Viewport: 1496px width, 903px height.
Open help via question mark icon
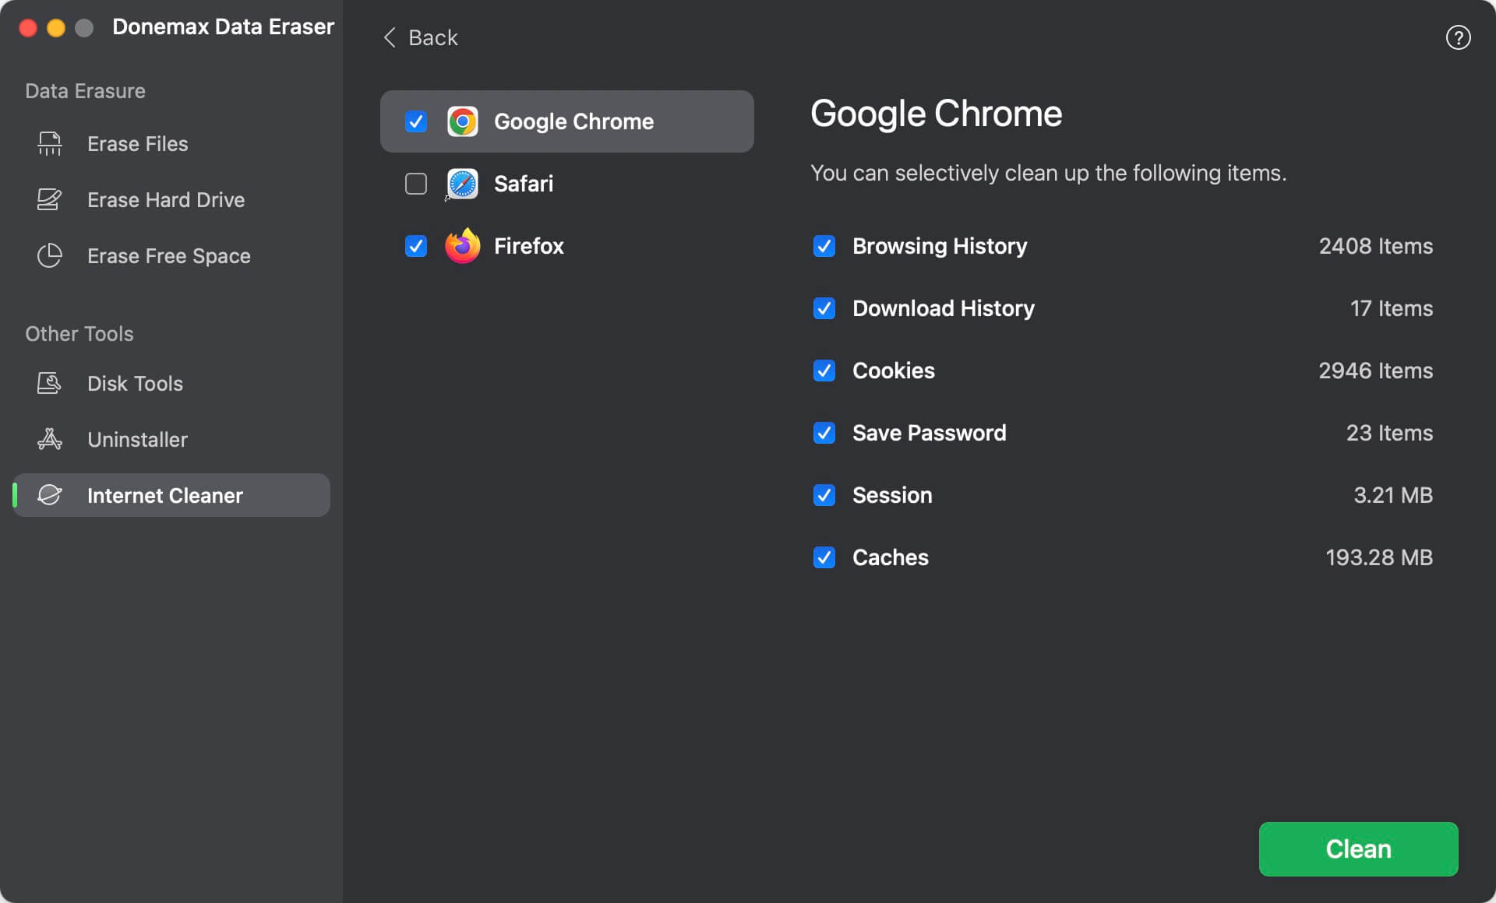pos(1458,37)
